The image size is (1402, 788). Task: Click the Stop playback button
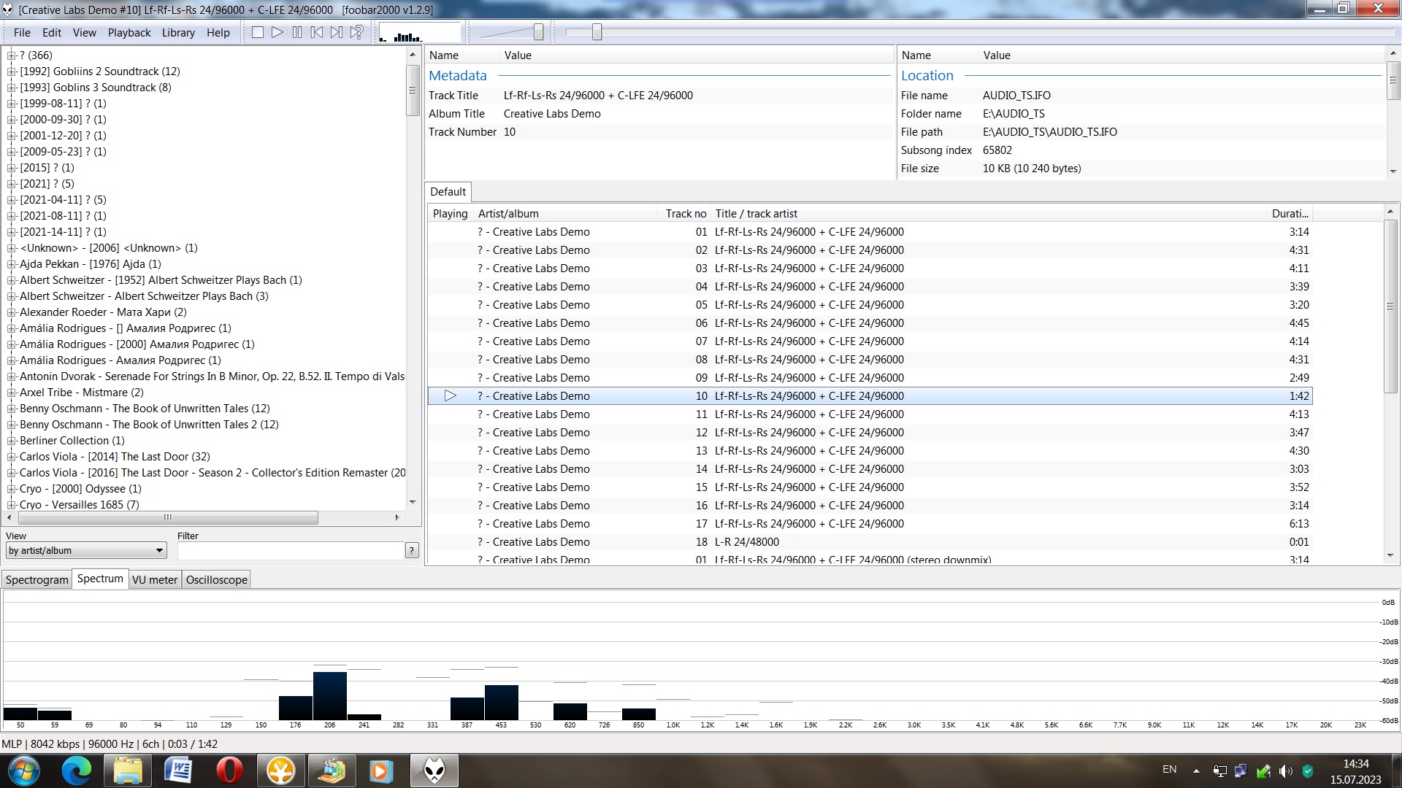pos(258,32)
